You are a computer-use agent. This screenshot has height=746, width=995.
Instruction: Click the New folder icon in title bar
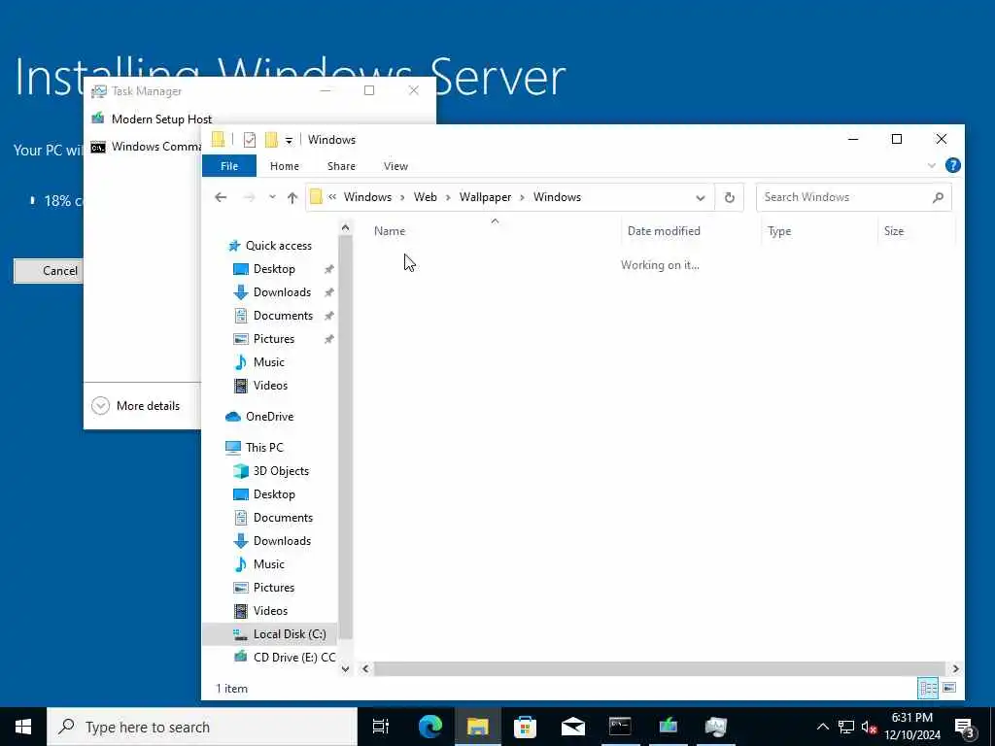click(272, 140)
